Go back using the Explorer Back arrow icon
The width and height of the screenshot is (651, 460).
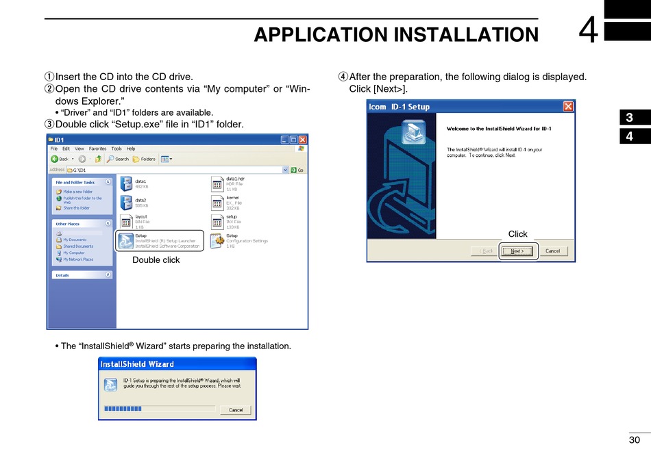[54, 159]
